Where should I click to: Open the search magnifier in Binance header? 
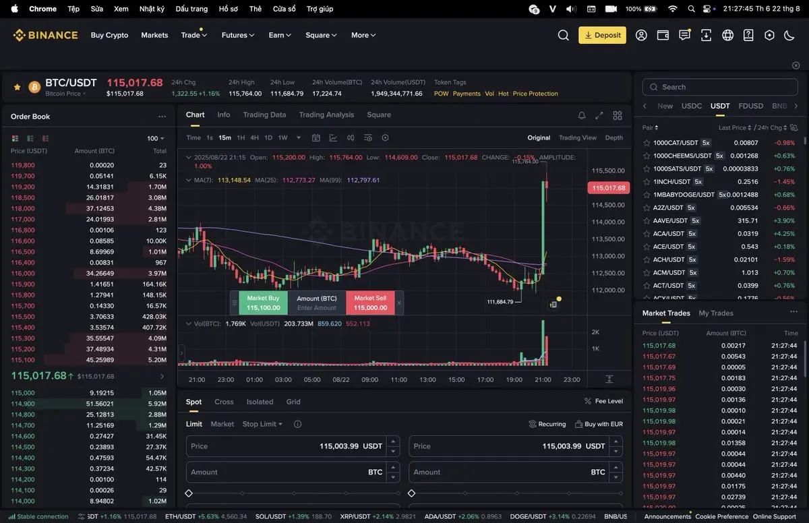[563, 35]
